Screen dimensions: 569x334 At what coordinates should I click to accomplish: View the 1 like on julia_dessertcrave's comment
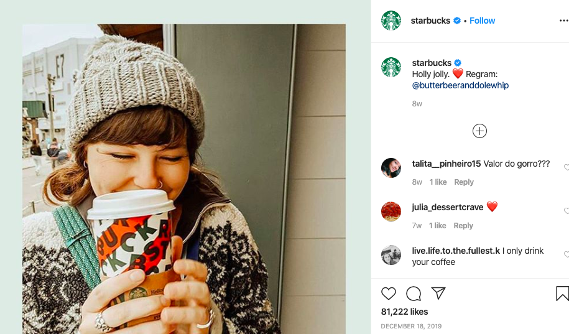click(x=438, y=226)
